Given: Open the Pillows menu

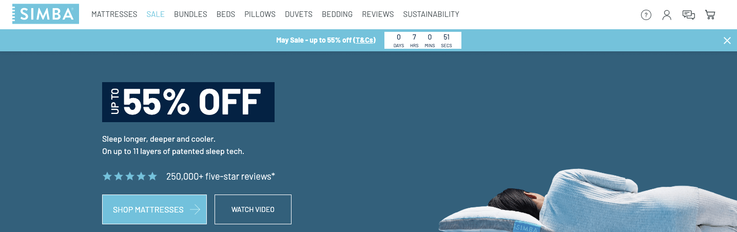Looking at the screenshot, I should 260,14.
